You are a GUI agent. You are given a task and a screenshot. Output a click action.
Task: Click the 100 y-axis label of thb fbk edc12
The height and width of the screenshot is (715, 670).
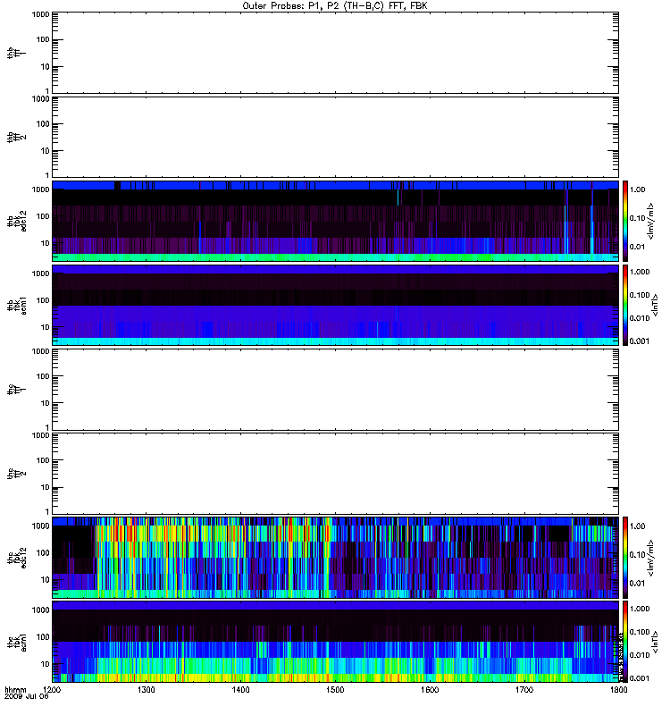43,216
